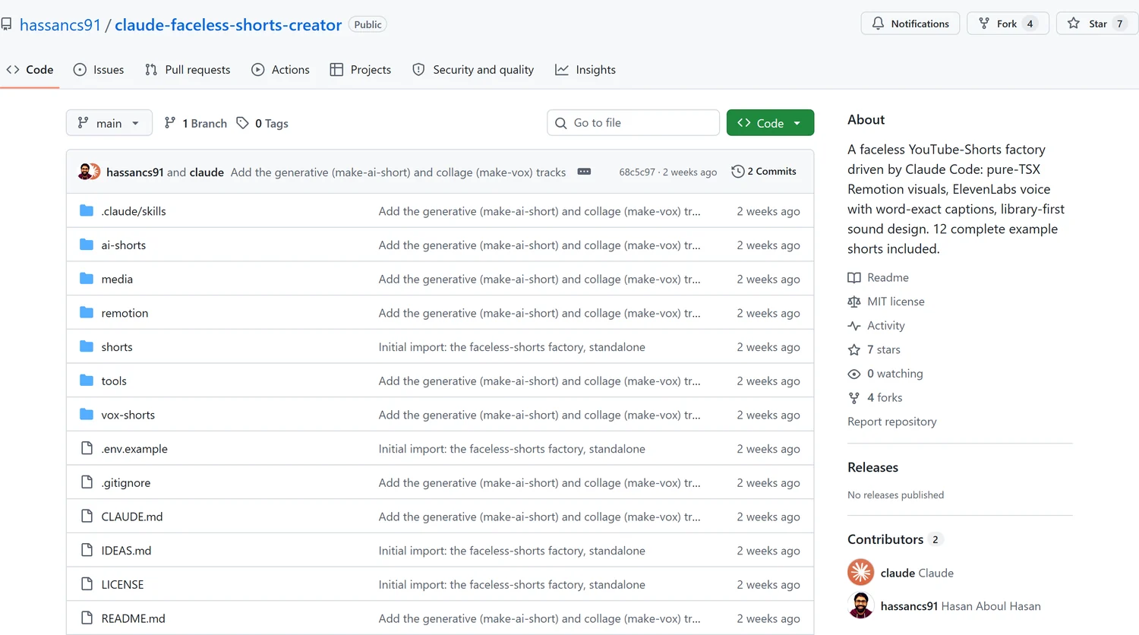The width and height of the screenshot is (1139, 635).
Task: Click hassancs91 author name in commit header
Action: 135,172
